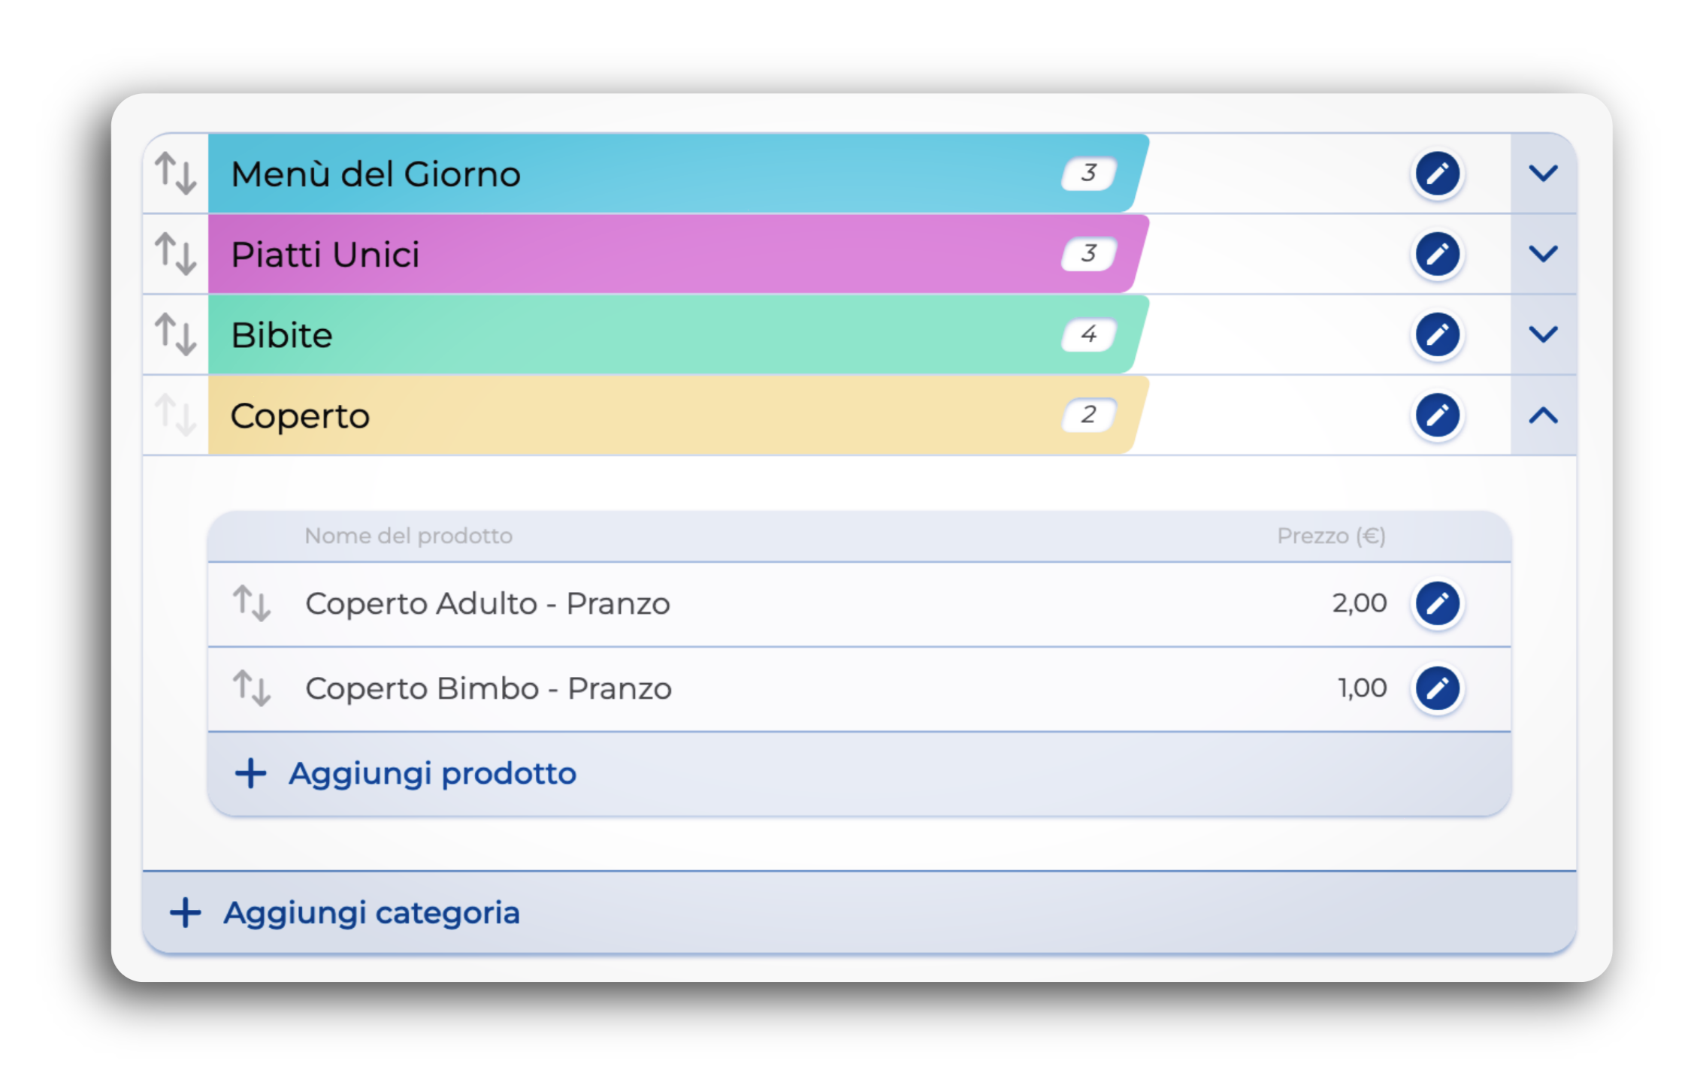Reorder Coperto Adulto - Pranzo using arrows icon
Screen dimensions: 1700x1088
click(252, 603)
